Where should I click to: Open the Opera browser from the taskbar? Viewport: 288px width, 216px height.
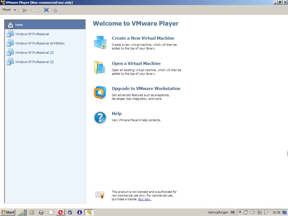pyautogui.click(x=60, y=212)
